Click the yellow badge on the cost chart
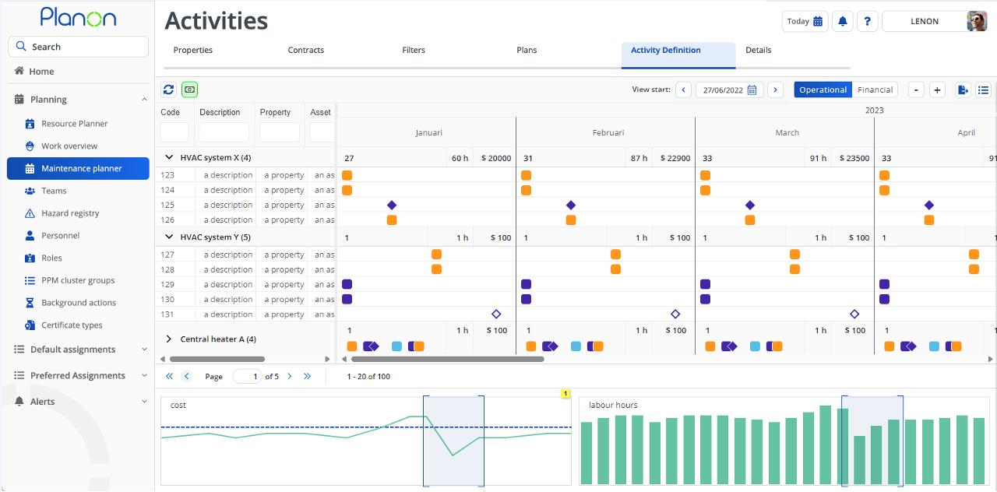Screen dimensions: 997x492 click(x=565, y=394)
